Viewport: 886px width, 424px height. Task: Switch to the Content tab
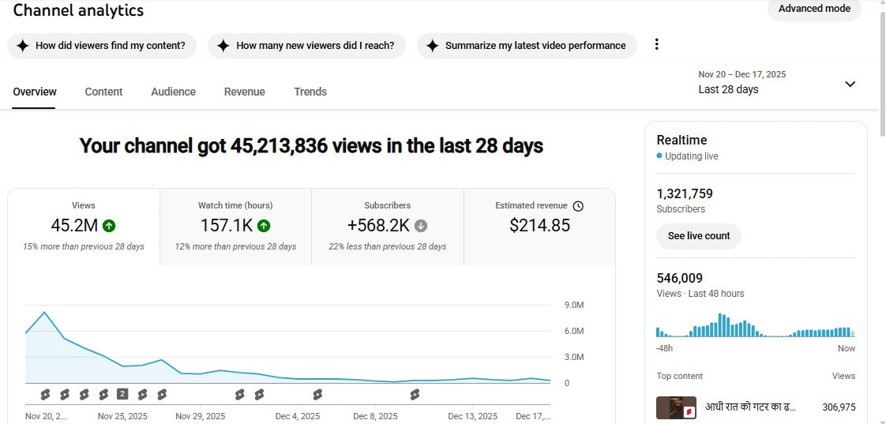tap(103, 92)
